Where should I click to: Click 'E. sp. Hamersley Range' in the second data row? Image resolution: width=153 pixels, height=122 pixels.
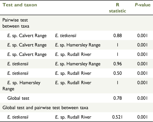tap(78, 45)
